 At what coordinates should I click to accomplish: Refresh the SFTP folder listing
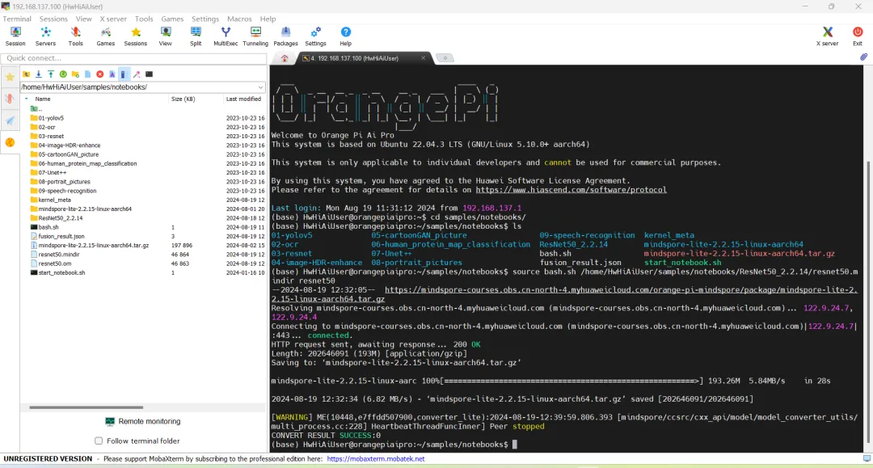63,74
